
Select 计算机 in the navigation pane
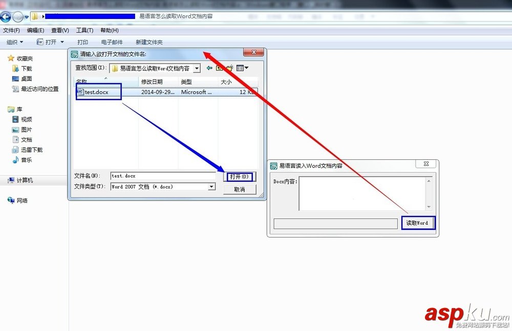25,180
